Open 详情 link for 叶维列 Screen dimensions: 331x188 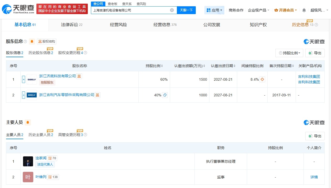[314, 177]
